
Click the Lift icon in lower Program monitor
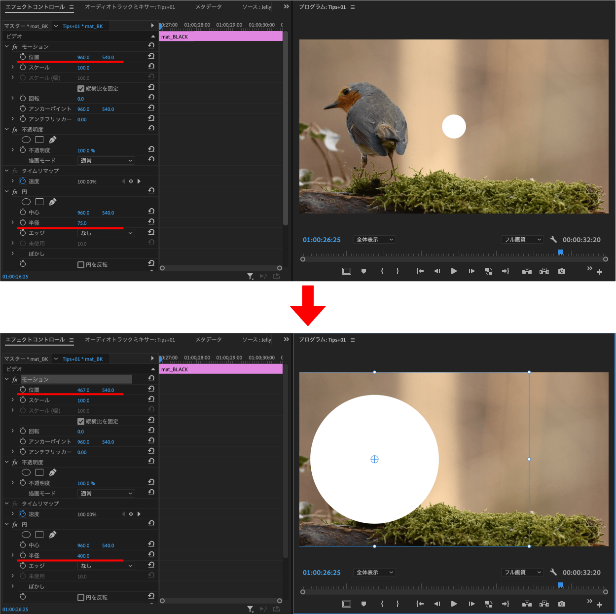pyautogui.click(x=527, y=604)
